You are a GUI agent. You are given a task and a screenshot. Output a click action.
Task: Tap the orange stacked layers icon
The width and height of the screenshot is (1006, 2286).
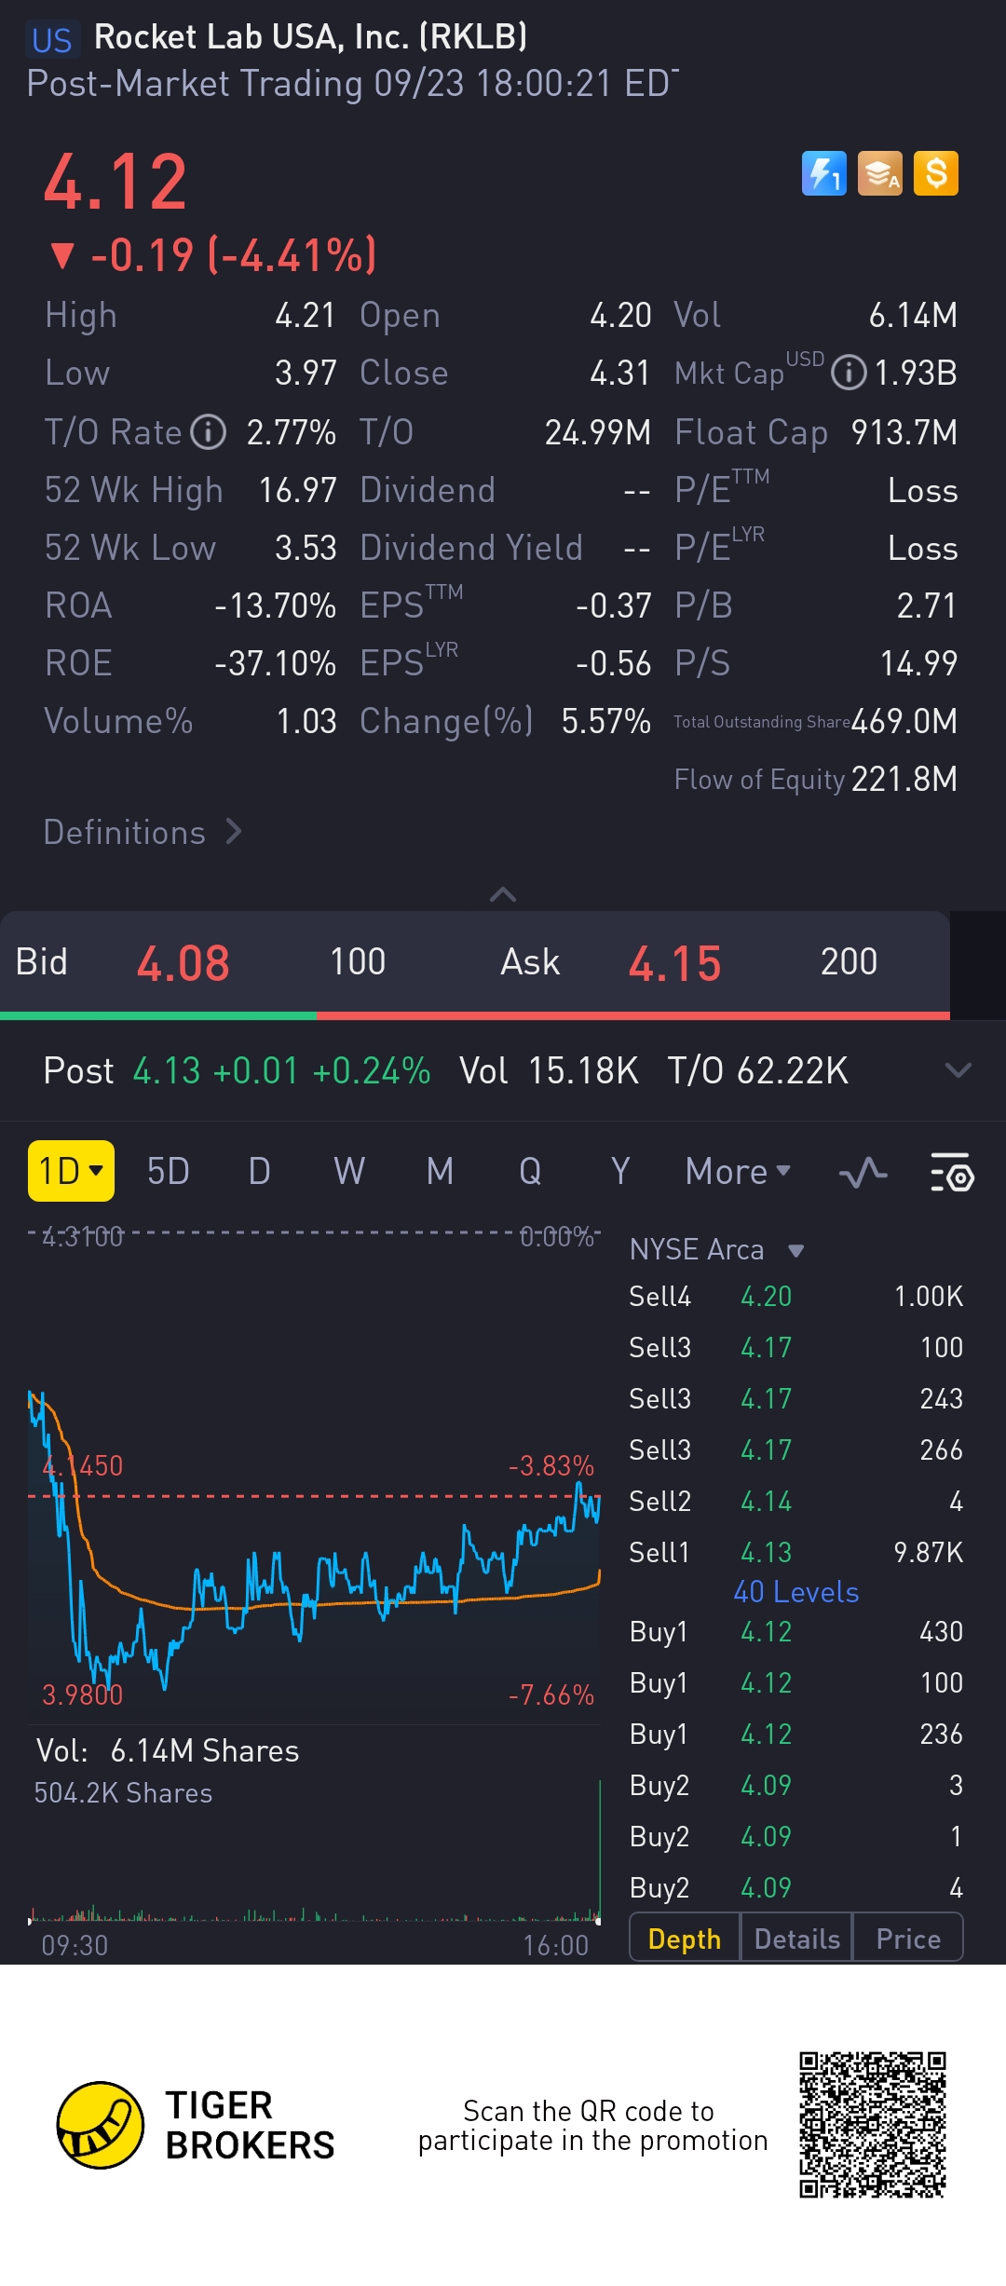click(x=880, y=173)
